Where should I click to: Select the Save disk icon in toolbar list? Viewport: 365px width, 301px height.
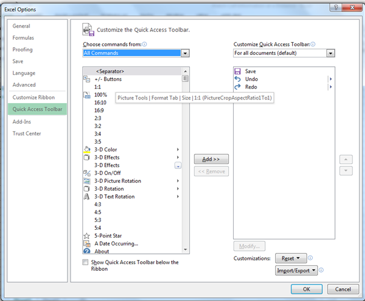point(237,71)
